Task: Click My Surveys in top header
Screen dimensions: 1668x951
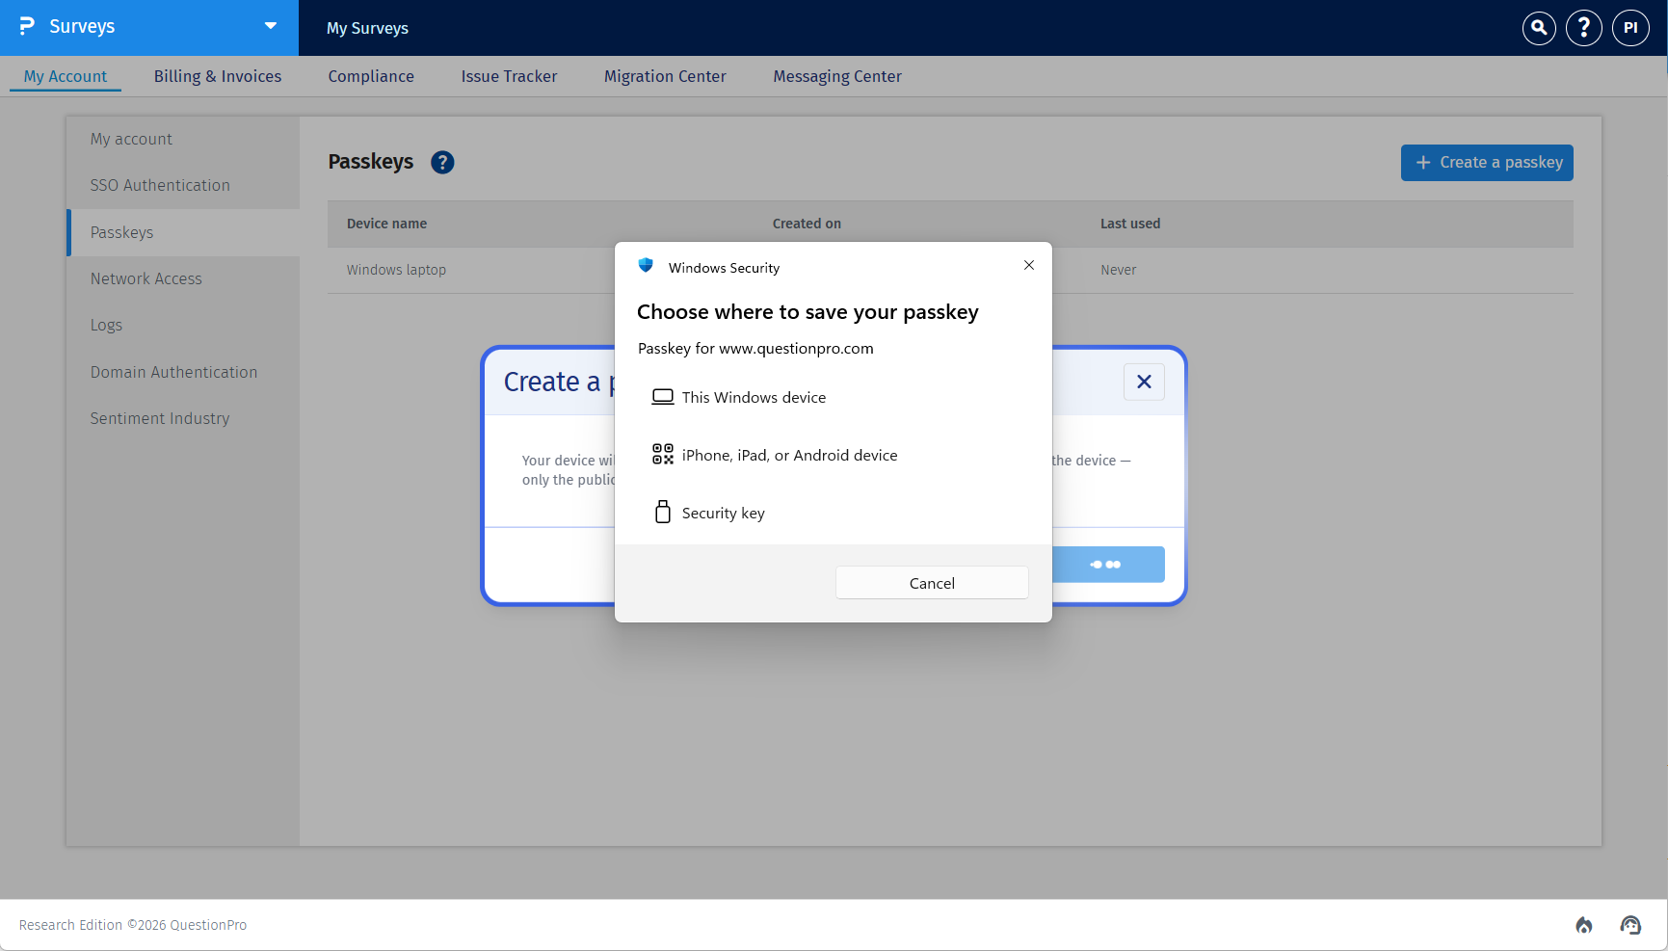Action: [x=367, y=28]
